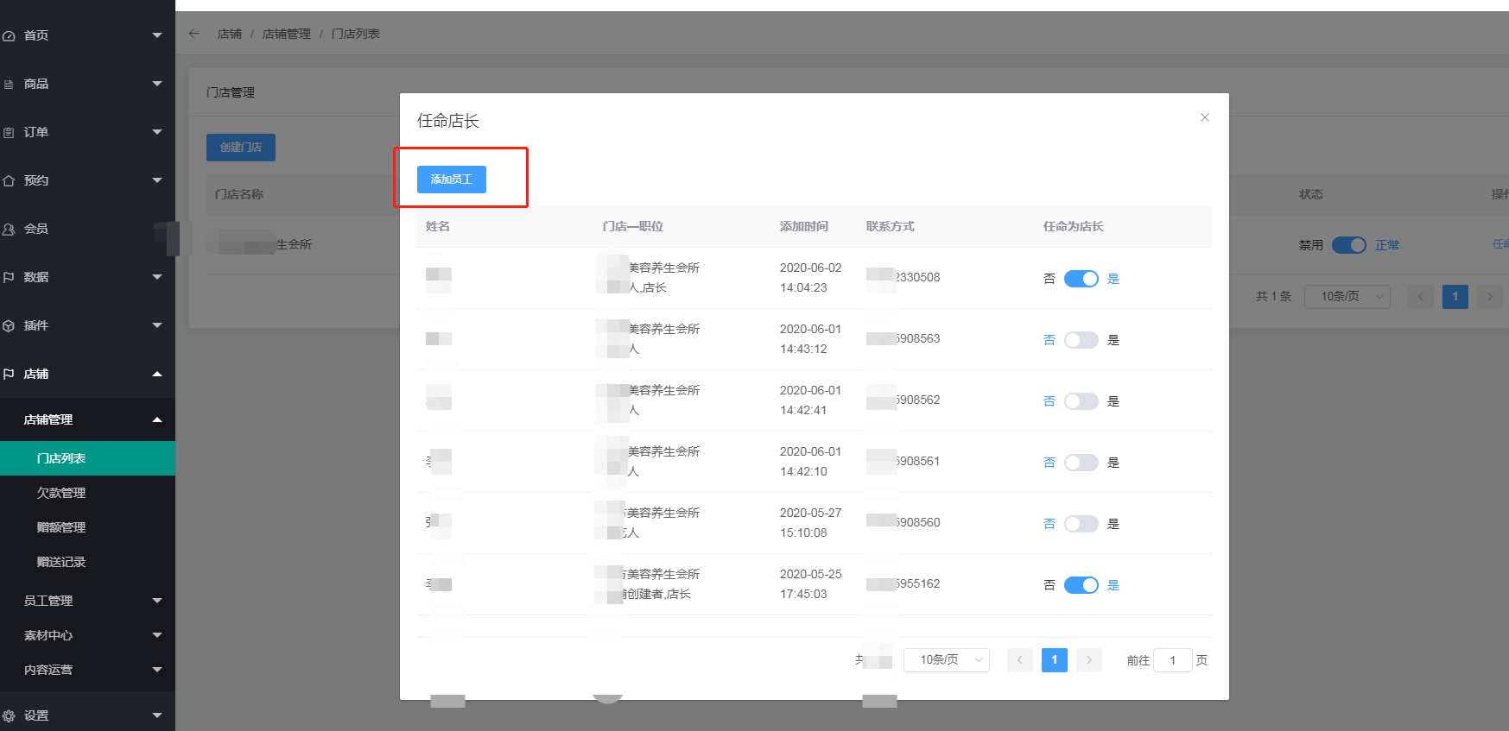
Task: Expand 商品 using its dropdown arrow
Action: click(x=157, y=84)
